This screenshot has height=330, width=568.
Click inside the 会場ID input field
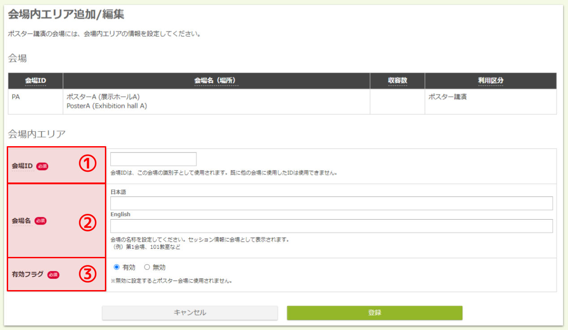[153, 159]
